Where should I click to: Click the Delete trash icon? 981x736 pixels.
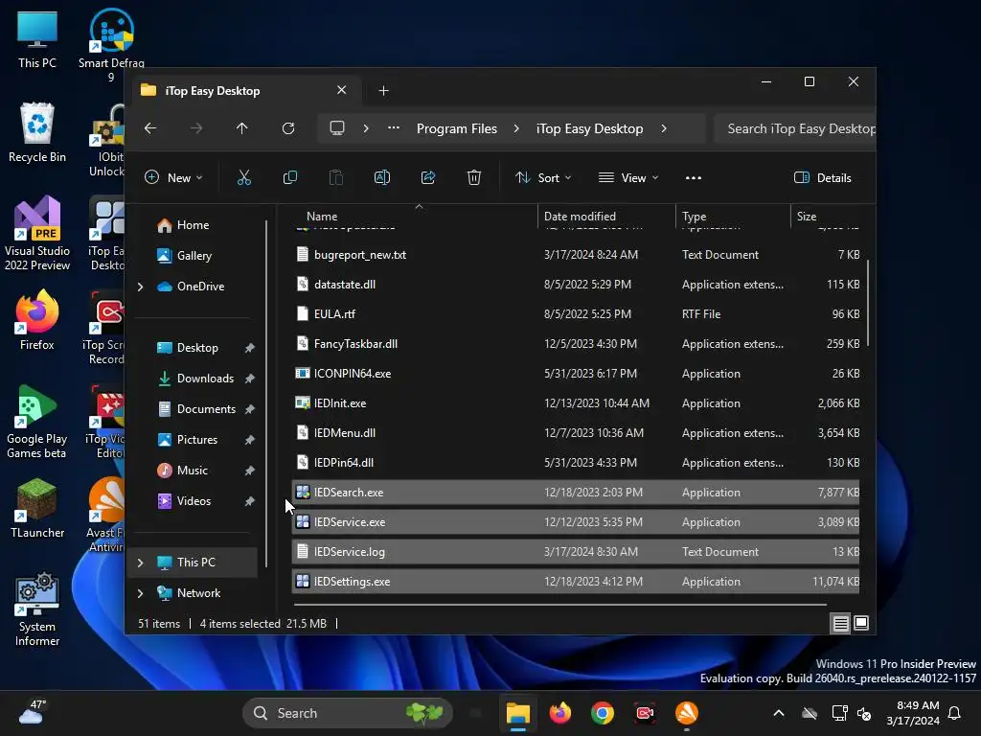click(474, 177)
